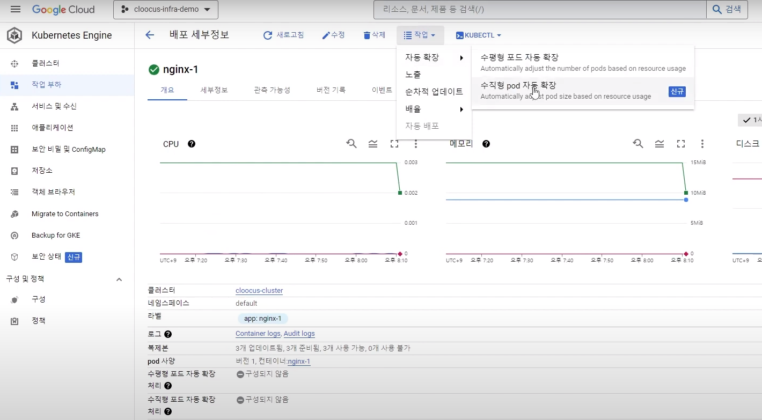
Task: Toggle the CPU chart legend
Action: [x=373, y=144]
